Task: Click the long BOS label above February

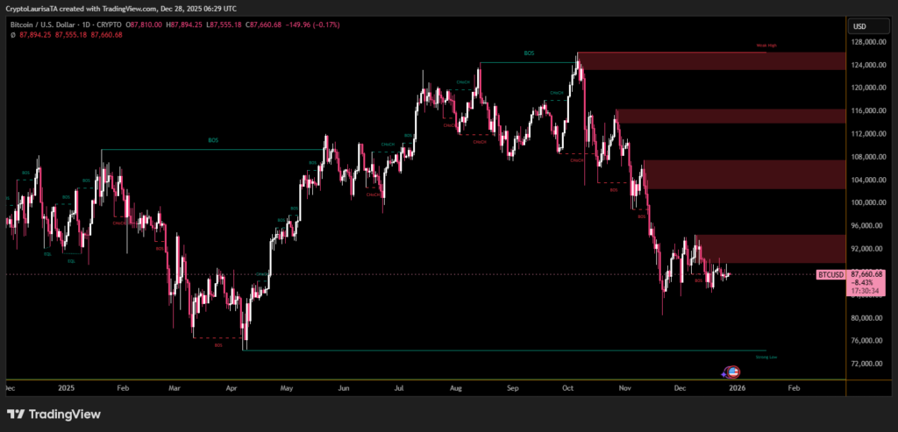Action: [x=213, y=140]
